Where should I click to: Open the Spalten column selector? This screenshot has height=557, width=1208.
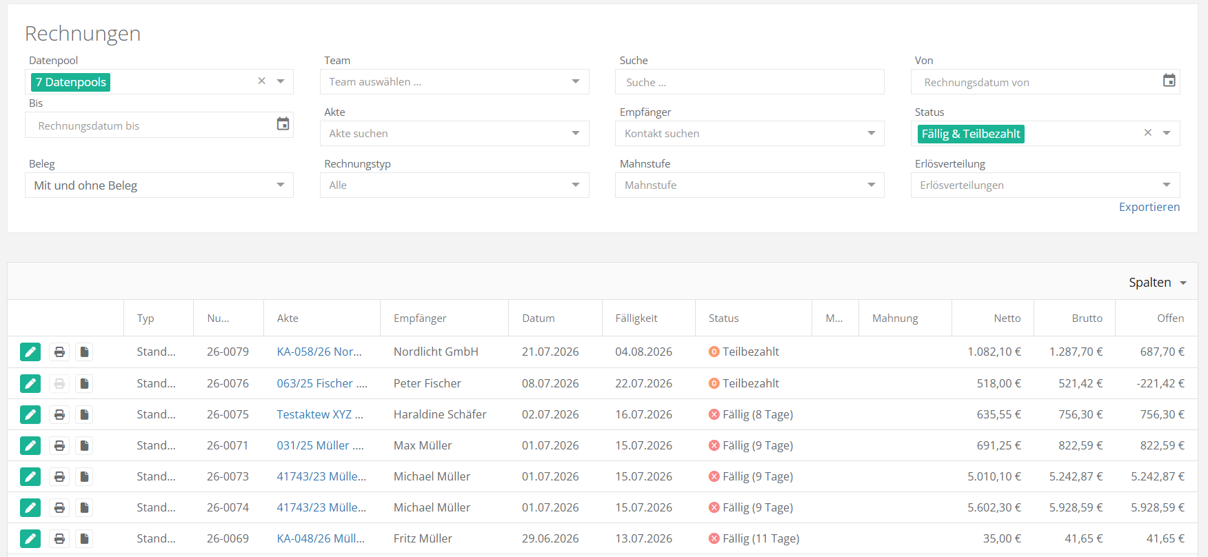[x=1158, y=283]
